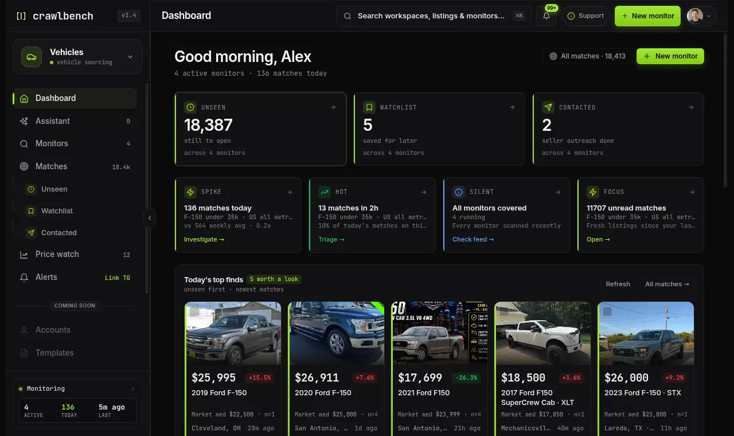Open Monitors page in sidebar

75,143
